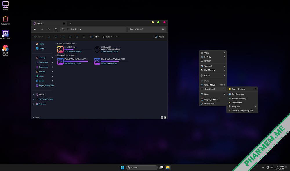Click the Copy icon in Explorer toolbar
The width and height of the screenshot is (290, 171).
pos(56,37)
